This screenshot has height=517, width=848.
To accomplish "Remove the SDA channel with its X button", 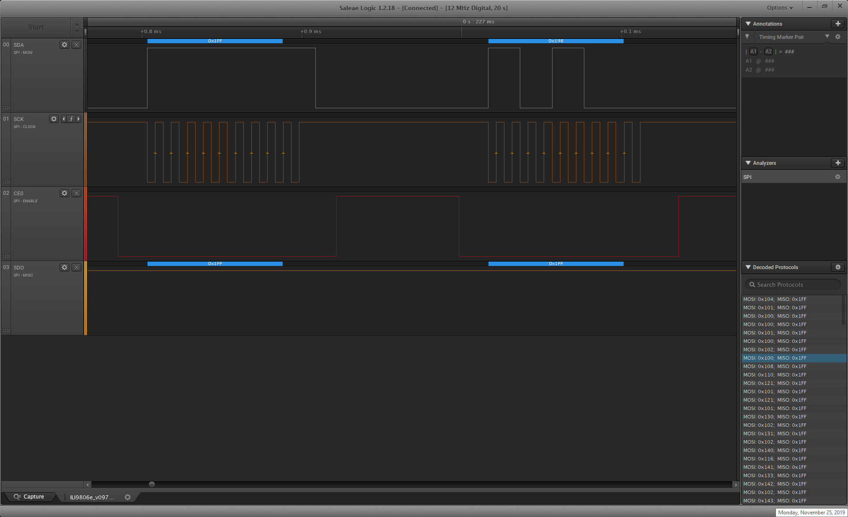I will [76, 45].
